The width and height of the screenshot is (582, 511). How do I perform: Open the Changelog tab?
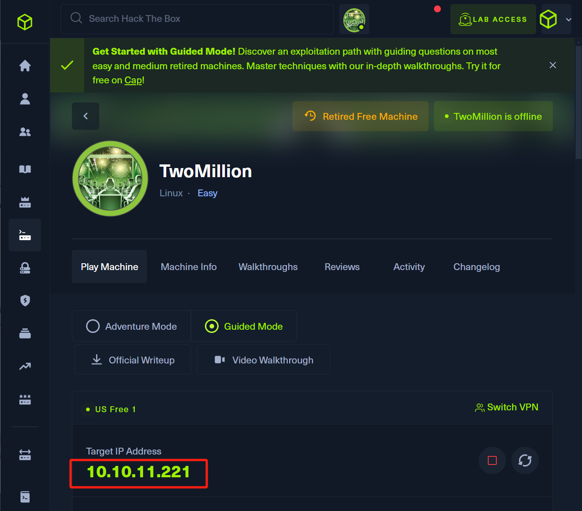(477, 267)
